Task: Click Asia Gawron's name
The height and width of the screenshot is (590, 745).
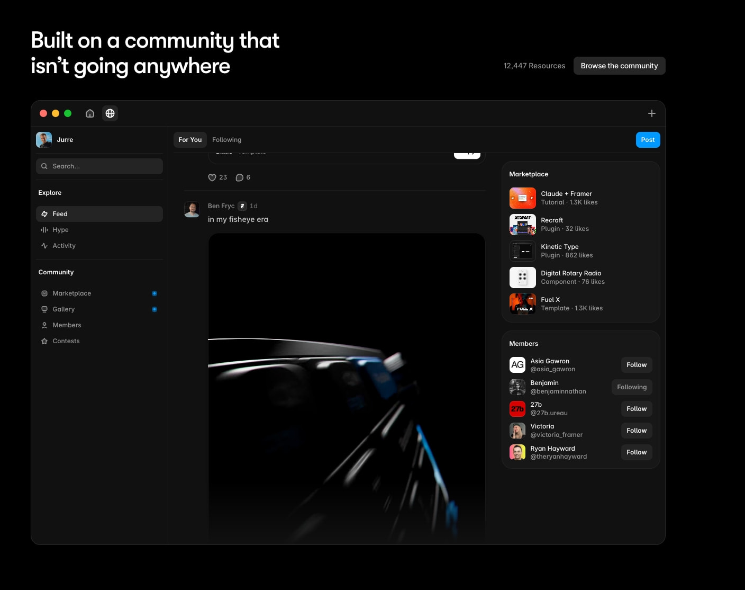Action: 550,361
